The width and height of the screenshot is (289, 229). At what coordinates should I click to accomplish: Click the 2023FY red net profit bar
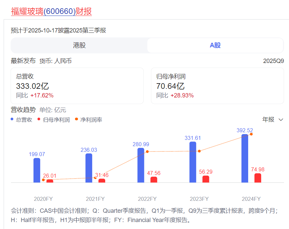(x=206, y=179)
